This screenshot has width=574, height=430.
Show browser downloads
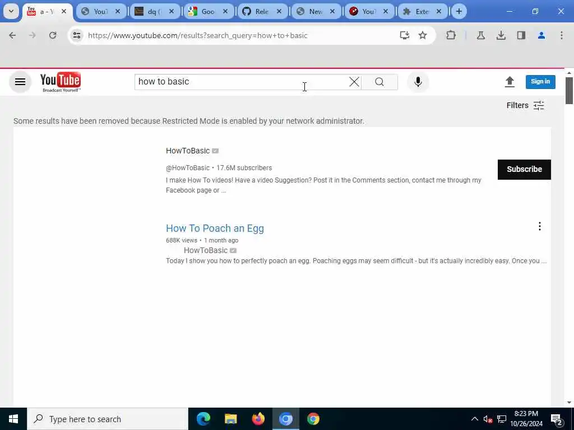[501, 35]
